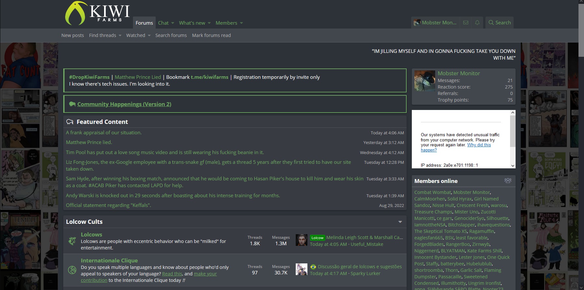Screen dimensions: 584x290
Task: Click the Lolcow thread prefix label
Action: tap(317, 238)
